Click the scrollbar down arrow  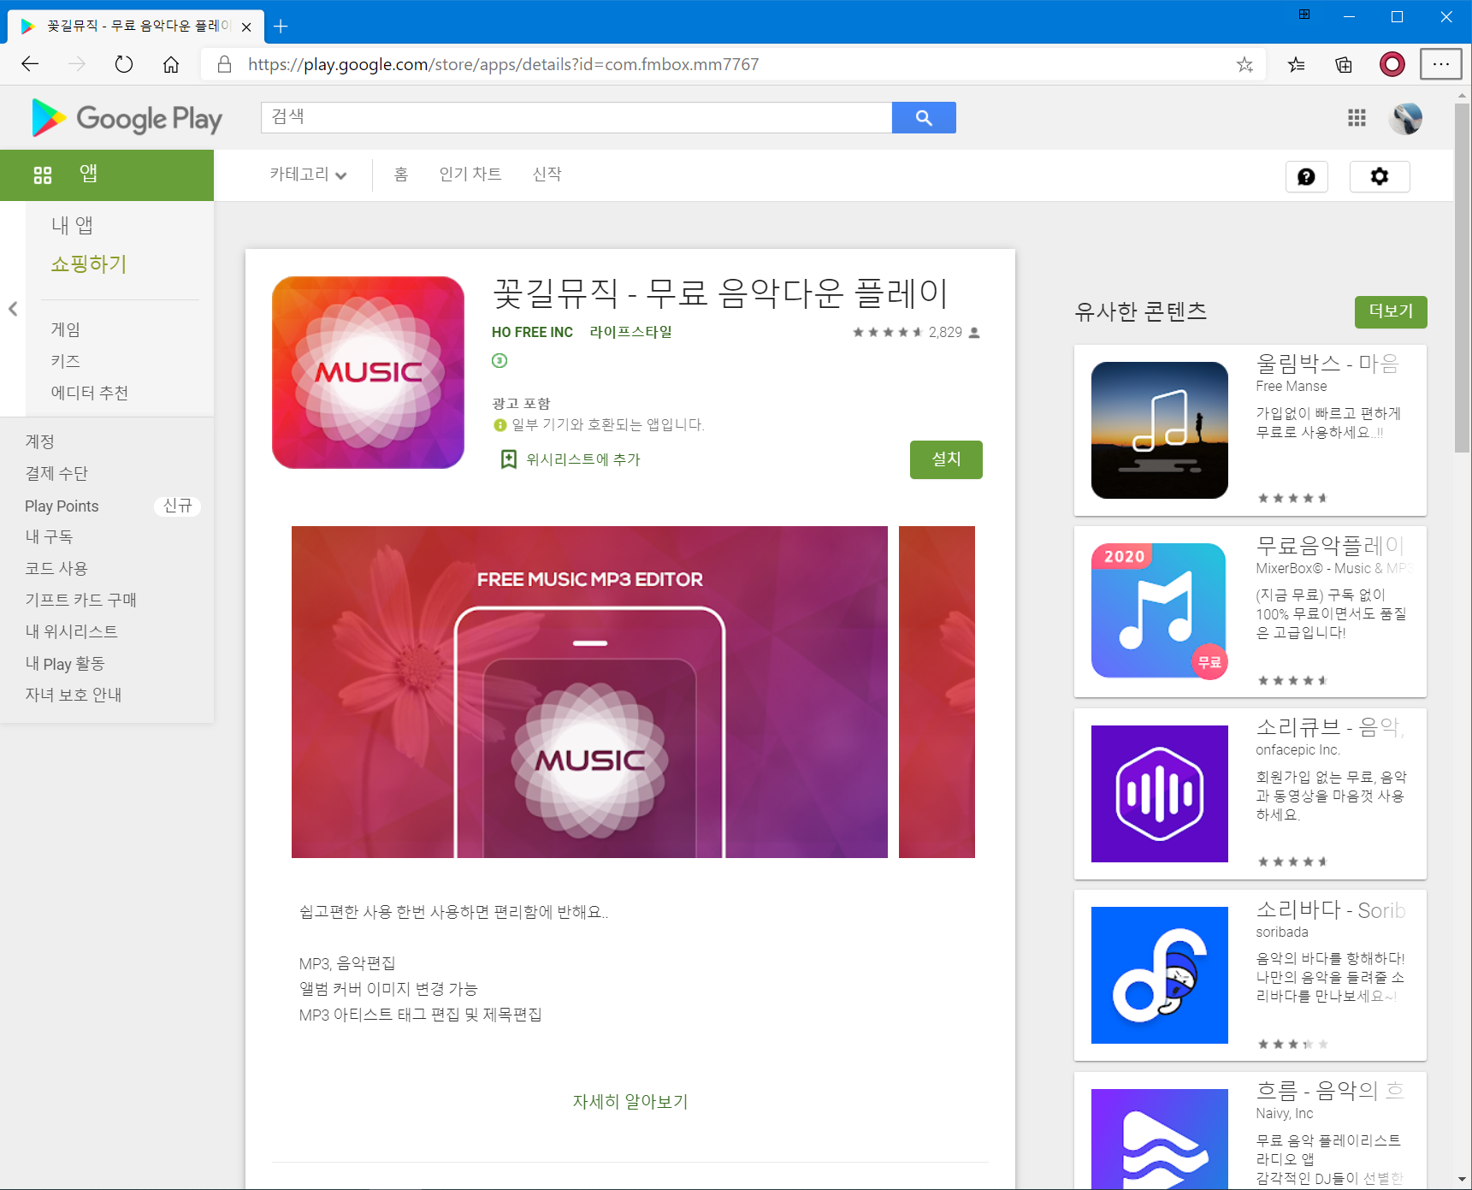pyautogui.click(x=1463, y=1180)
